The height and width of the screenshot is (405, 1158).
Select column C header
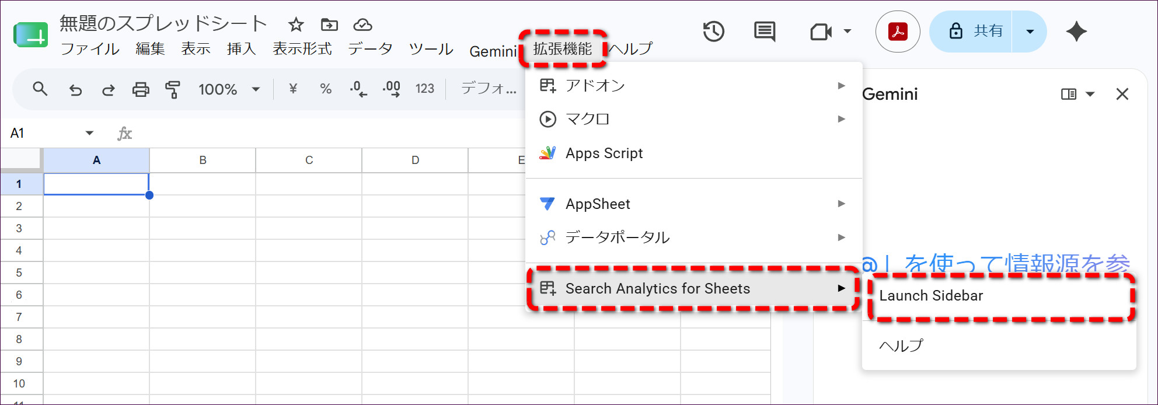309,160
